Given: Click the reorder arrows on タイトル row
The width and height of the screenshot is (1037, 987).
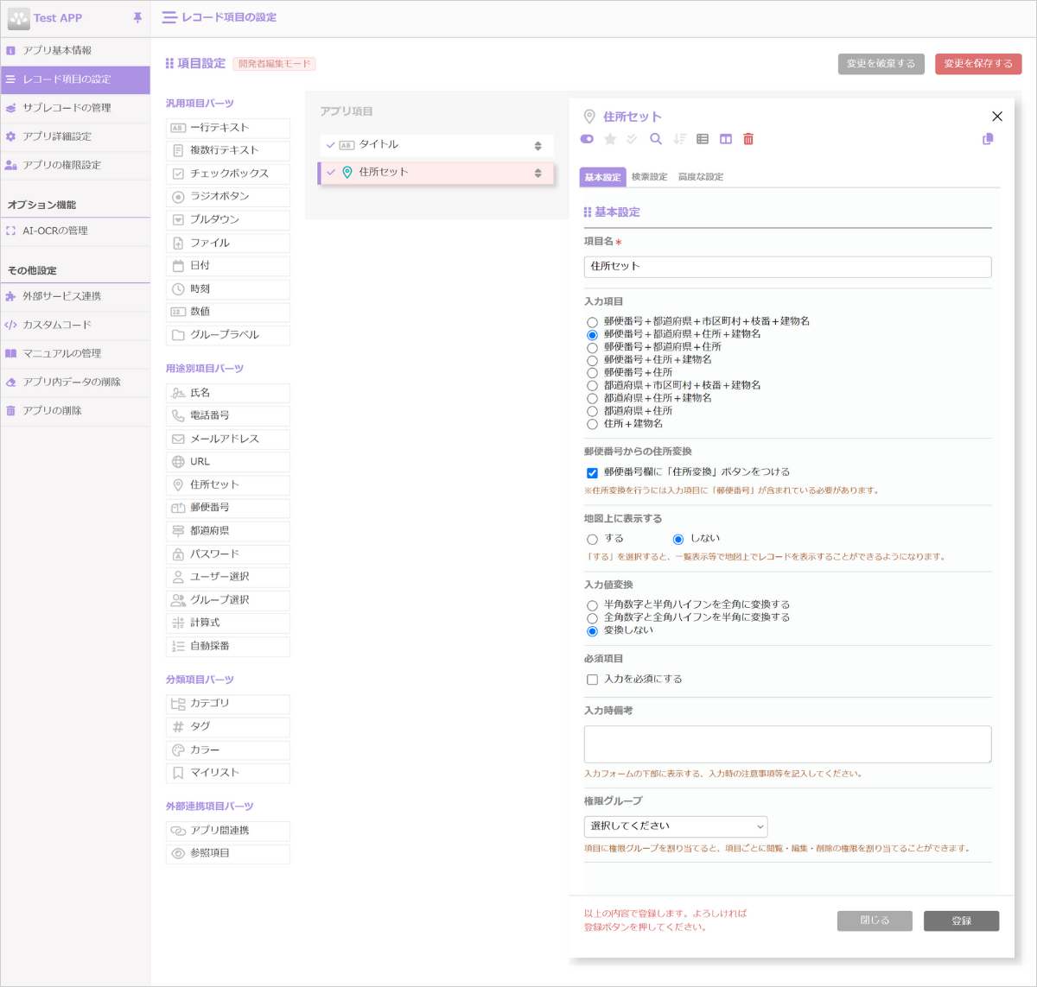Looking at the screenshot, I should tap(538, 146).
